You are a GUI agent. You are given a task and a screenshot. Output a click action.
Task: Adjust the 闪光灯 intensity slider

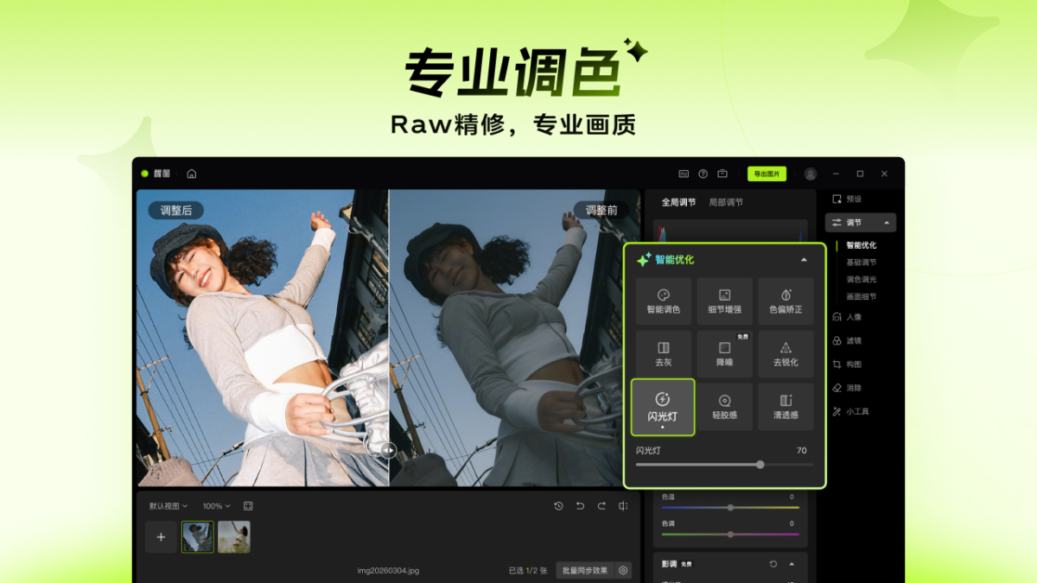pyautogui.click(x=724, y=465)
